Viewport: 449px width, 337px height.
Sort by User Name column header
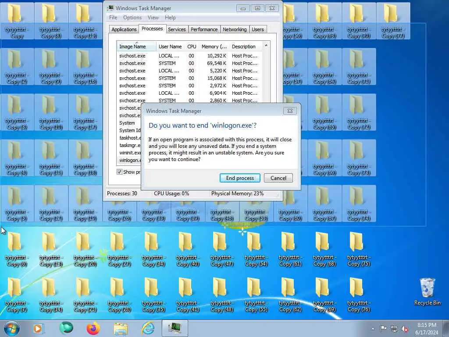click(x=170, y=47)
